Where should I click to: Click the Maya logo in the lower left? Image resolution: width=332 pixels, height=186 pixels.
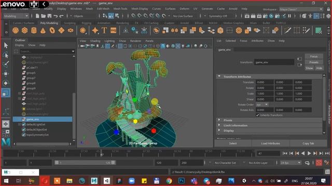tap(6, 142)
